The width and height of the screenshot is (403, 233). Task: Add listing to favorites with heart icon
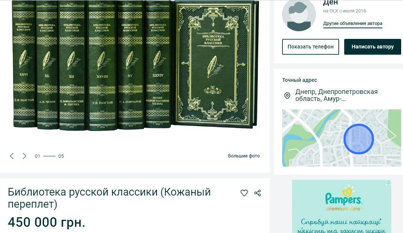pos(244,193)
